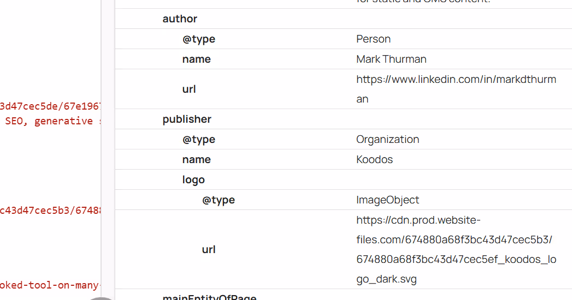Click the code line with 'oked-tool-on-many'

pos(50,285)
